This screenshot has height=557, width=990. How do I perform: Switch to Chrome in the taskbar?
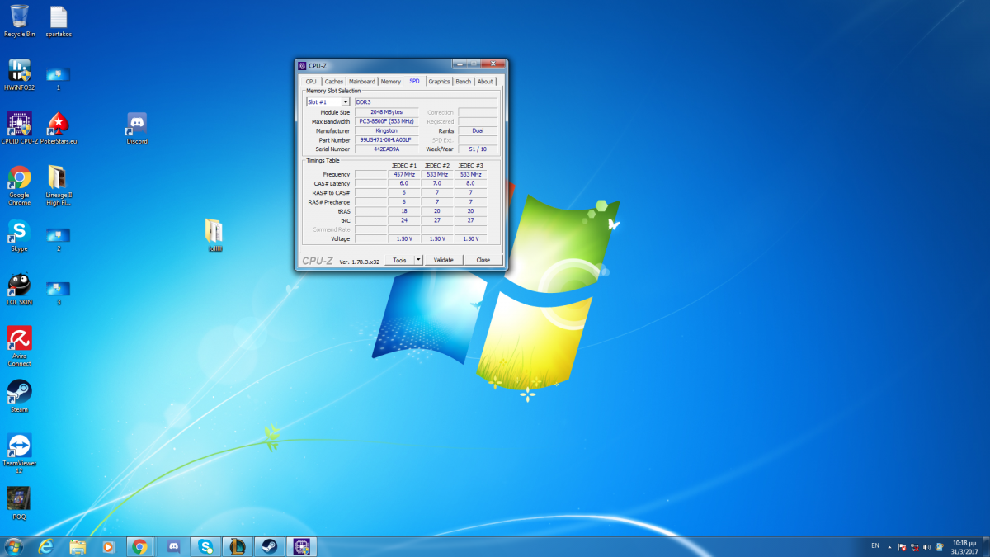(140, 546)
